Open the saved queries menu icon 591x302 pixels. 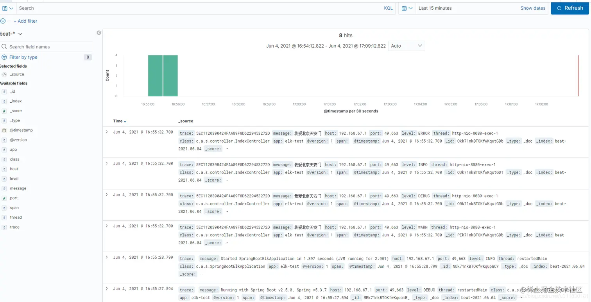tap(7, 8)
